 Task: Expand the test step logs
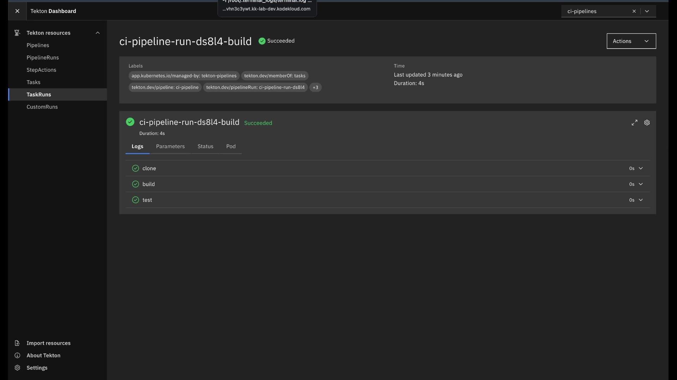641,200
